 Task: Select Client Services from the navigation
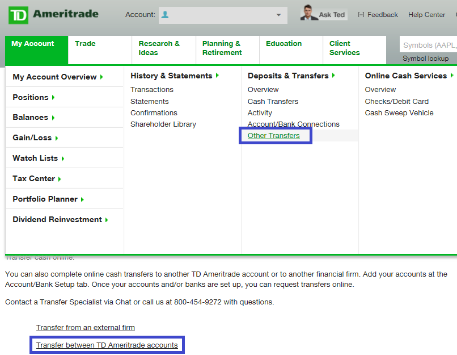(x=344, y=48)
